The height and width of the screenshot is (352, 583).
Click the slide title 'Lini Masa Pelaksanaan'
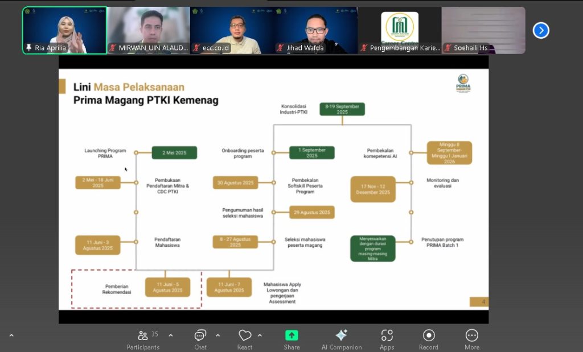[x=129, y=87]
